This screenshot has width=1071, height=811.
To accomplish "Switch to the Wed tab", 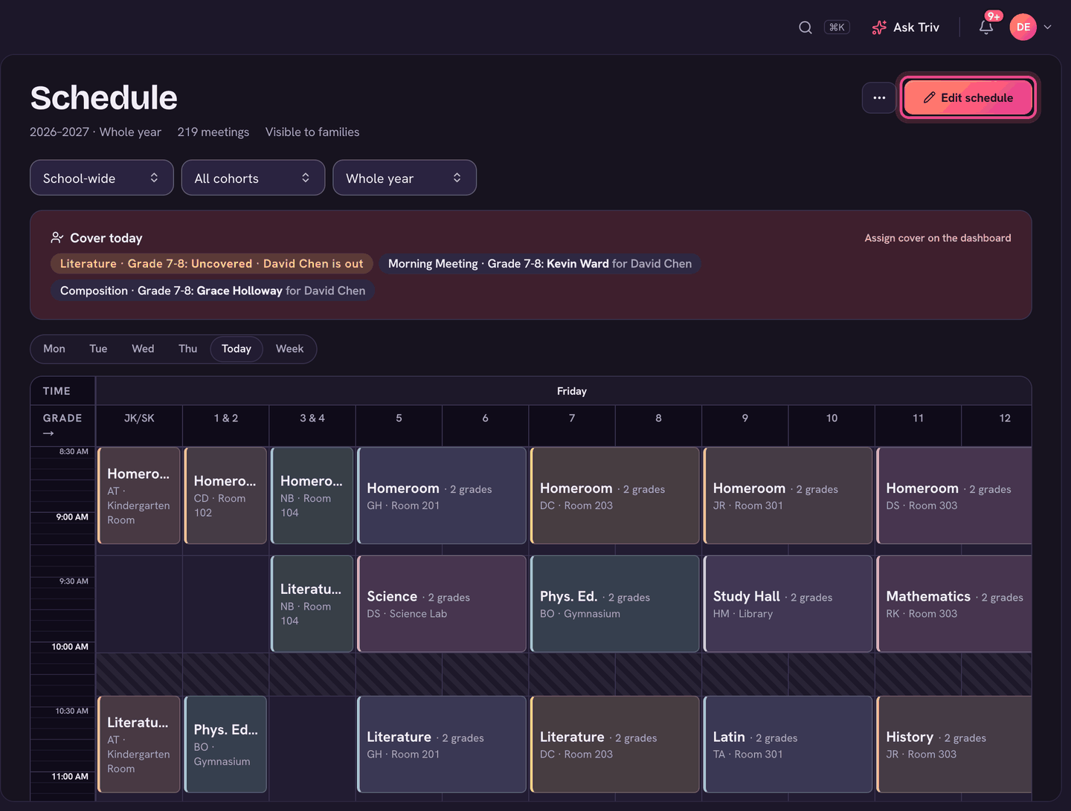I will tap(143, 349).
